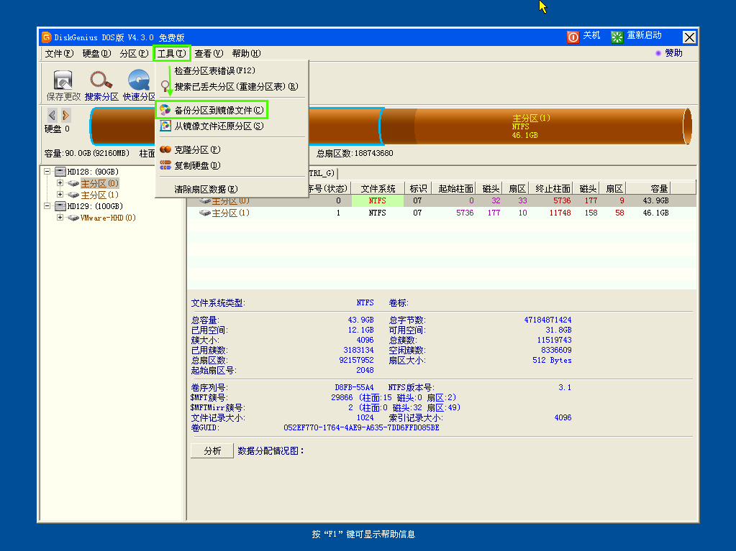Click the HD128 hard disk icon in the tree
736x551 pixels.
(x=60, y=172)
